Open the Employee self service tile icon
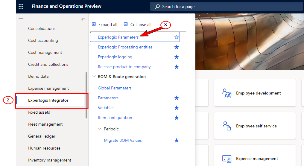The height and width of the screenshot is (166, 304). [x=227, y=126]
